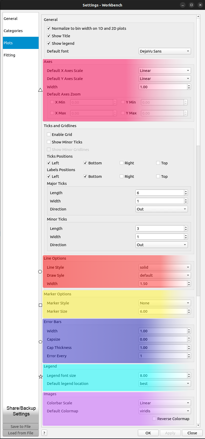Click the Legend font size spinner up arrow
The width and height of the screenshot is (205, 439).
(189, 374)
